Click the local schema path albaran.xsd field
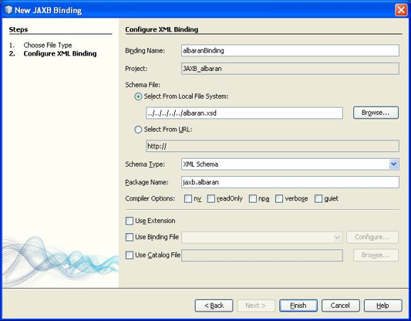The image size is (411, 321). (x=244, y=113)
